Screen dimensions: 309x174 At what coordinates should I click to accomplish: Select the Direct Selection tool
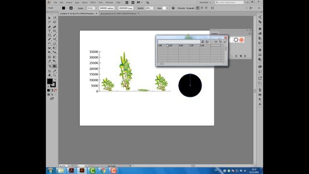coord(55,18)
